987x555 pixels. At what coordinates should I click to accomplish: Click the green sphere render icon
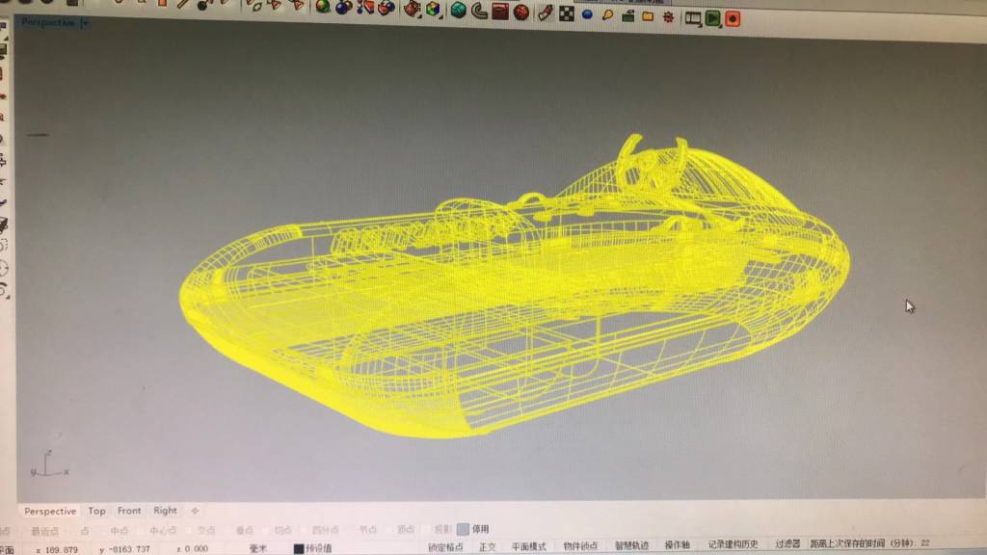(x=323, y=8)
